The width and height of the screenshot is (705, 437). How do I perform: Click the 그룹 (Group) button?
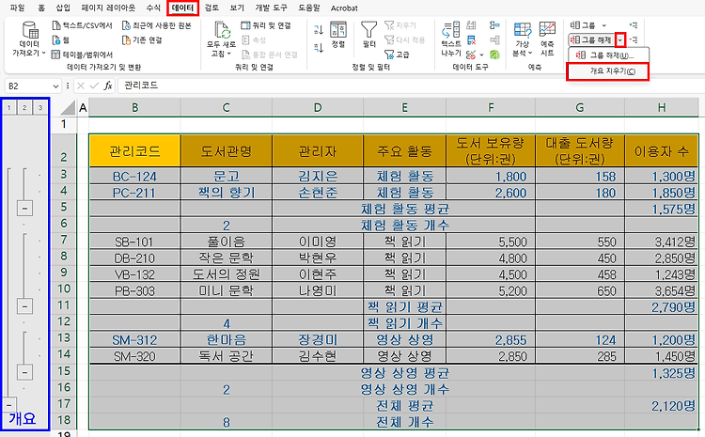[x=583, y=25]
